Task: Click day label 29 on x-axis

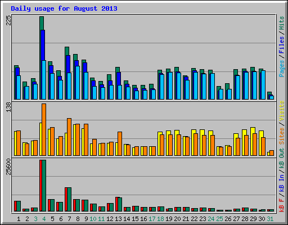Action: [x=253, y=219]
